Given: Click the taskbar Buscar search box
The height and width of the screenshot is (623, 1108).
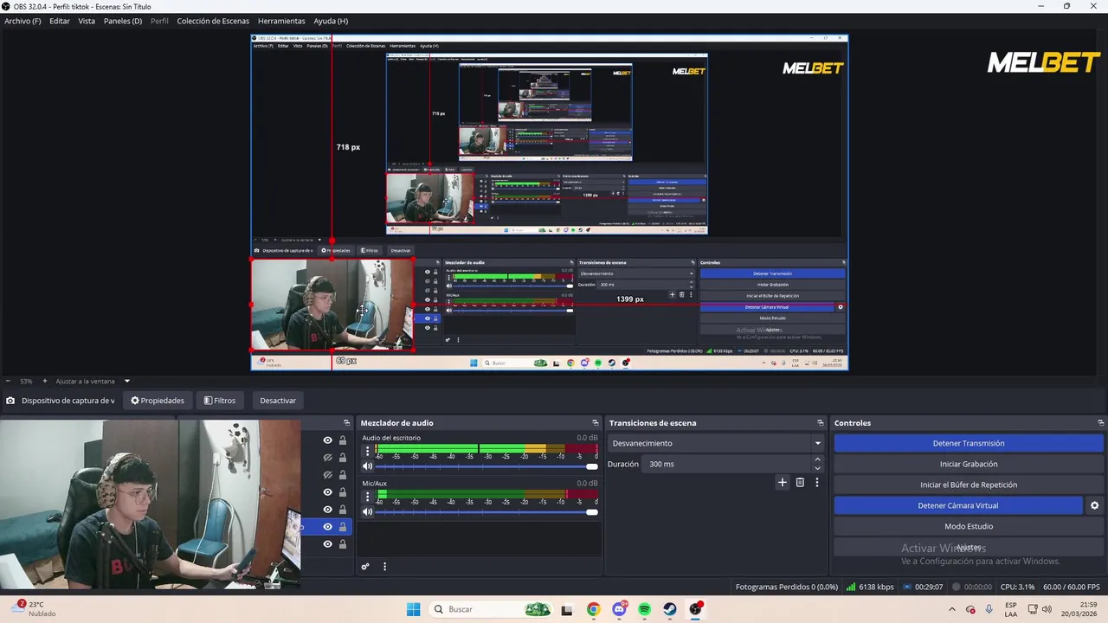Looking at the screenshot, I should [x=493, y=609].
